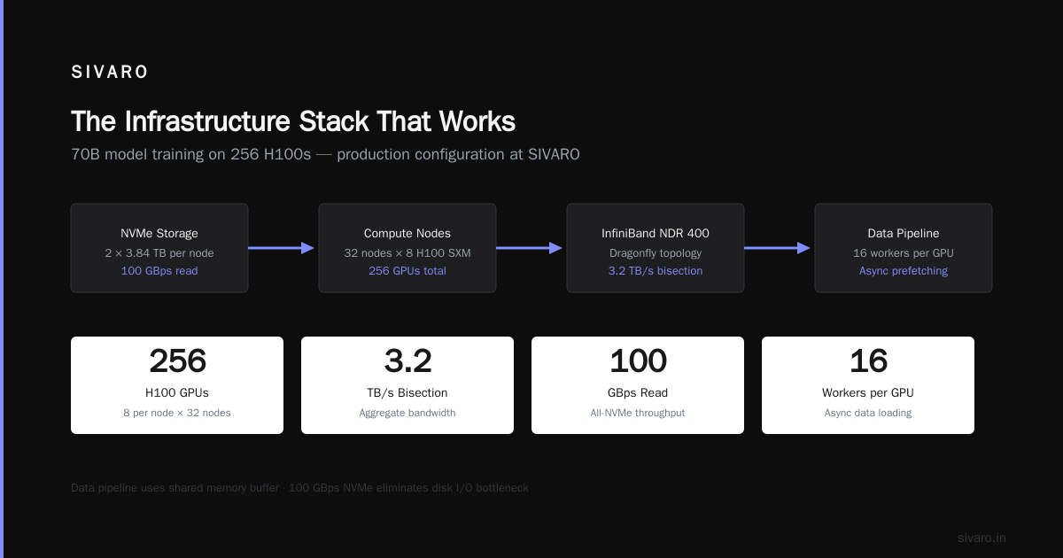Click arrow between Compute Nodes and InfiniBand
1063x558 pixels.
pyautogui.click(x=530, y=248)
